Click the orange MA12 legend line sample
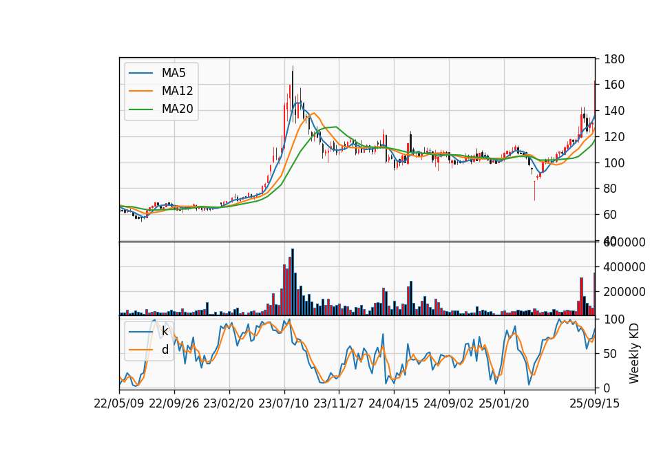This screenshot has width=661, height=475. click(x=140, y=91)
